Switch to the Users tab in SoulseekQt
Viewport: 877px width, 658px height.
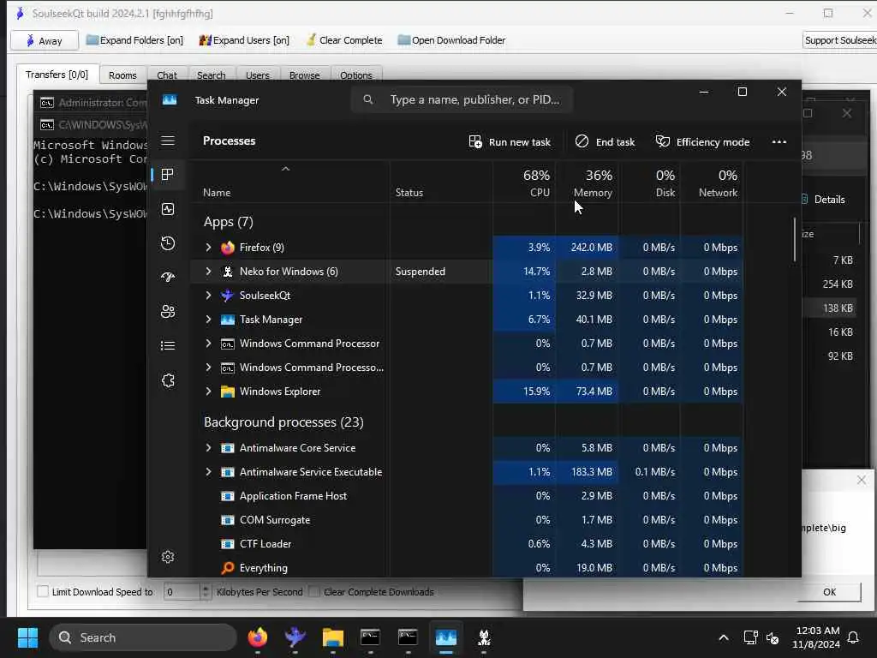click(x=257, y=75)
